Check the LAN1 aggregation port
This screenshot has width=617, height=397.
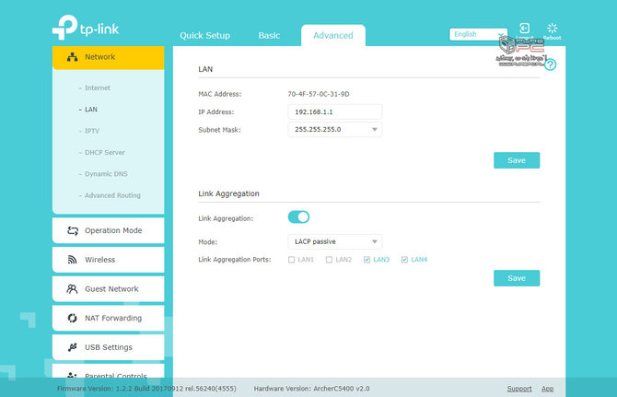[291, 260]
